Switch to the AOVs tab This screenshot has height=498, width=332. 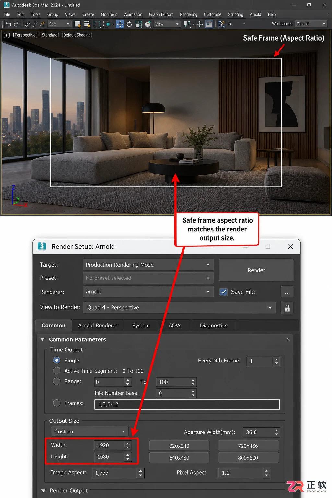point(175,326)
